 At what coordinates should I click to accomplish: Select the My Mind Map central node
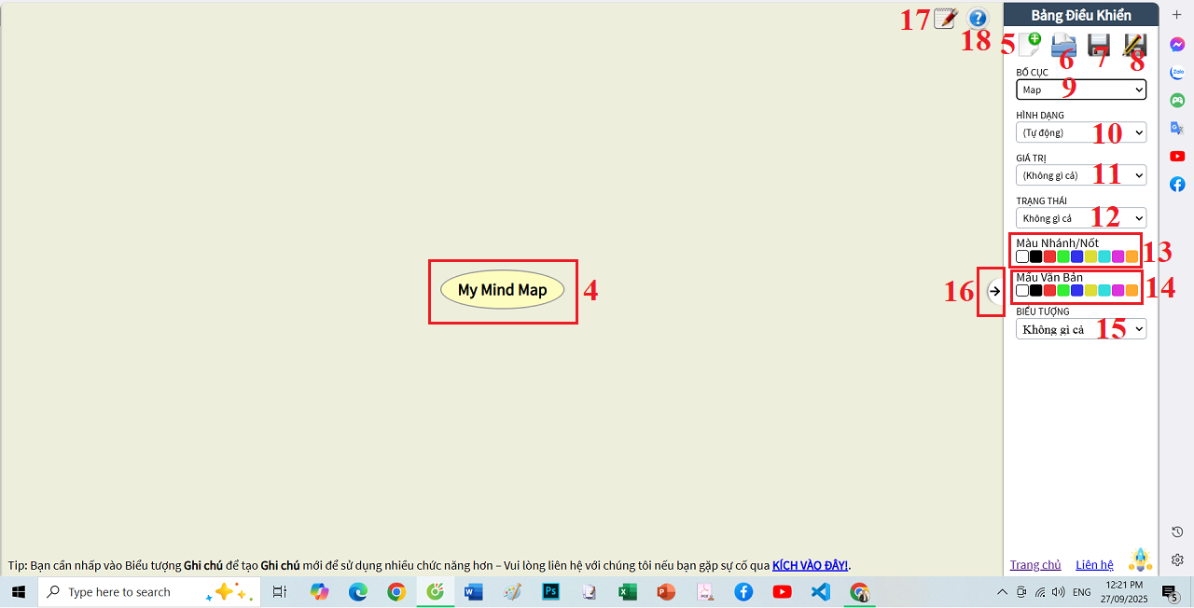coord(503,290)
